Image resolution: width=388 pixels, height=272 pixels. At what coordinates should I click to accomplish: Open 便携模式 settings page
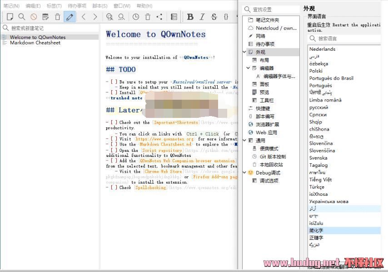click(269, 148)
